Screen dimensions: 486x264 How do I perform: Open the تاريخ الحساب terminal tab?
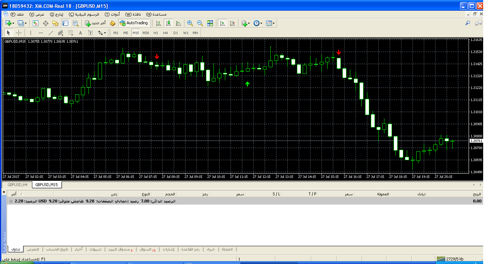(57, 249)
